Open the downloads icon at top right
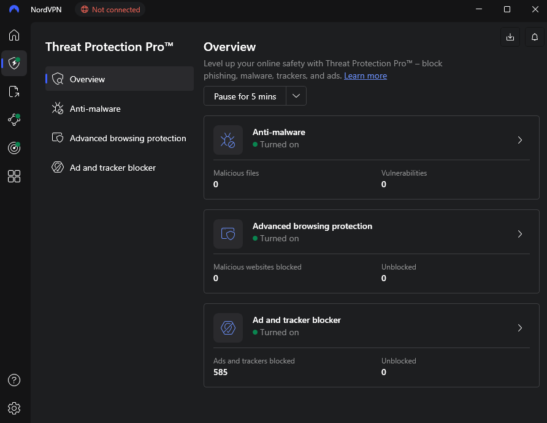Viewport: 547px width, 423px height. 510,37
